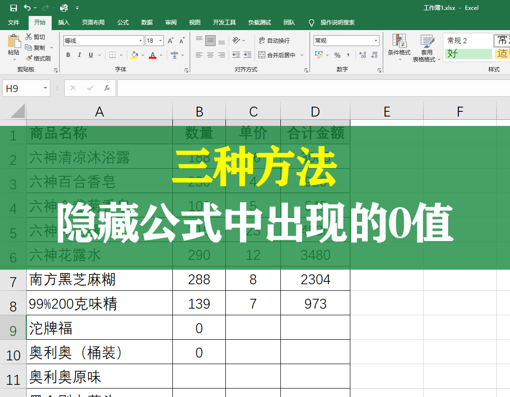
Task: Select the 常规 2 cell style
Action: (x=468, y=41)
